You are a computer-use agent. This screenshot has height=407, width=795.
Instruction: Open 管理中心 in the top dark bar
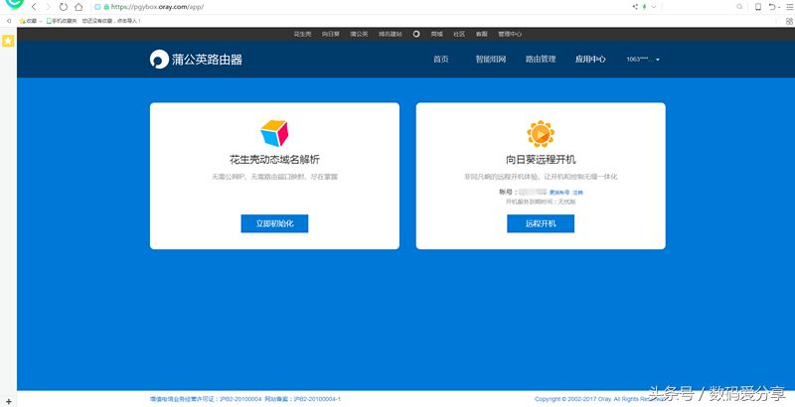(x=510, y=34)
